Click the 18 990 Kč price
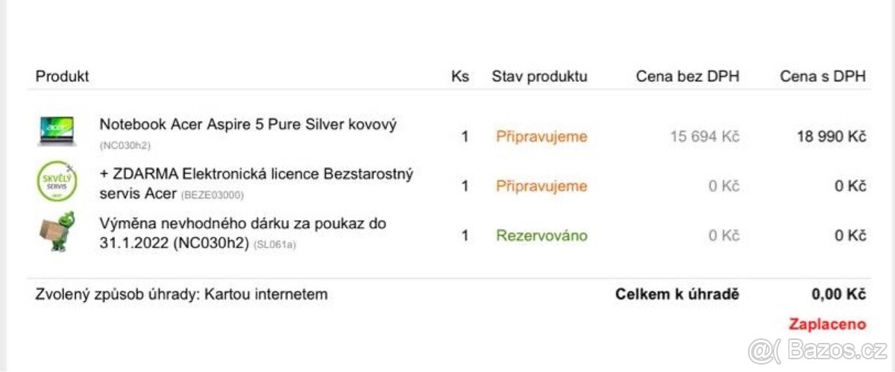 coord(831,136)
